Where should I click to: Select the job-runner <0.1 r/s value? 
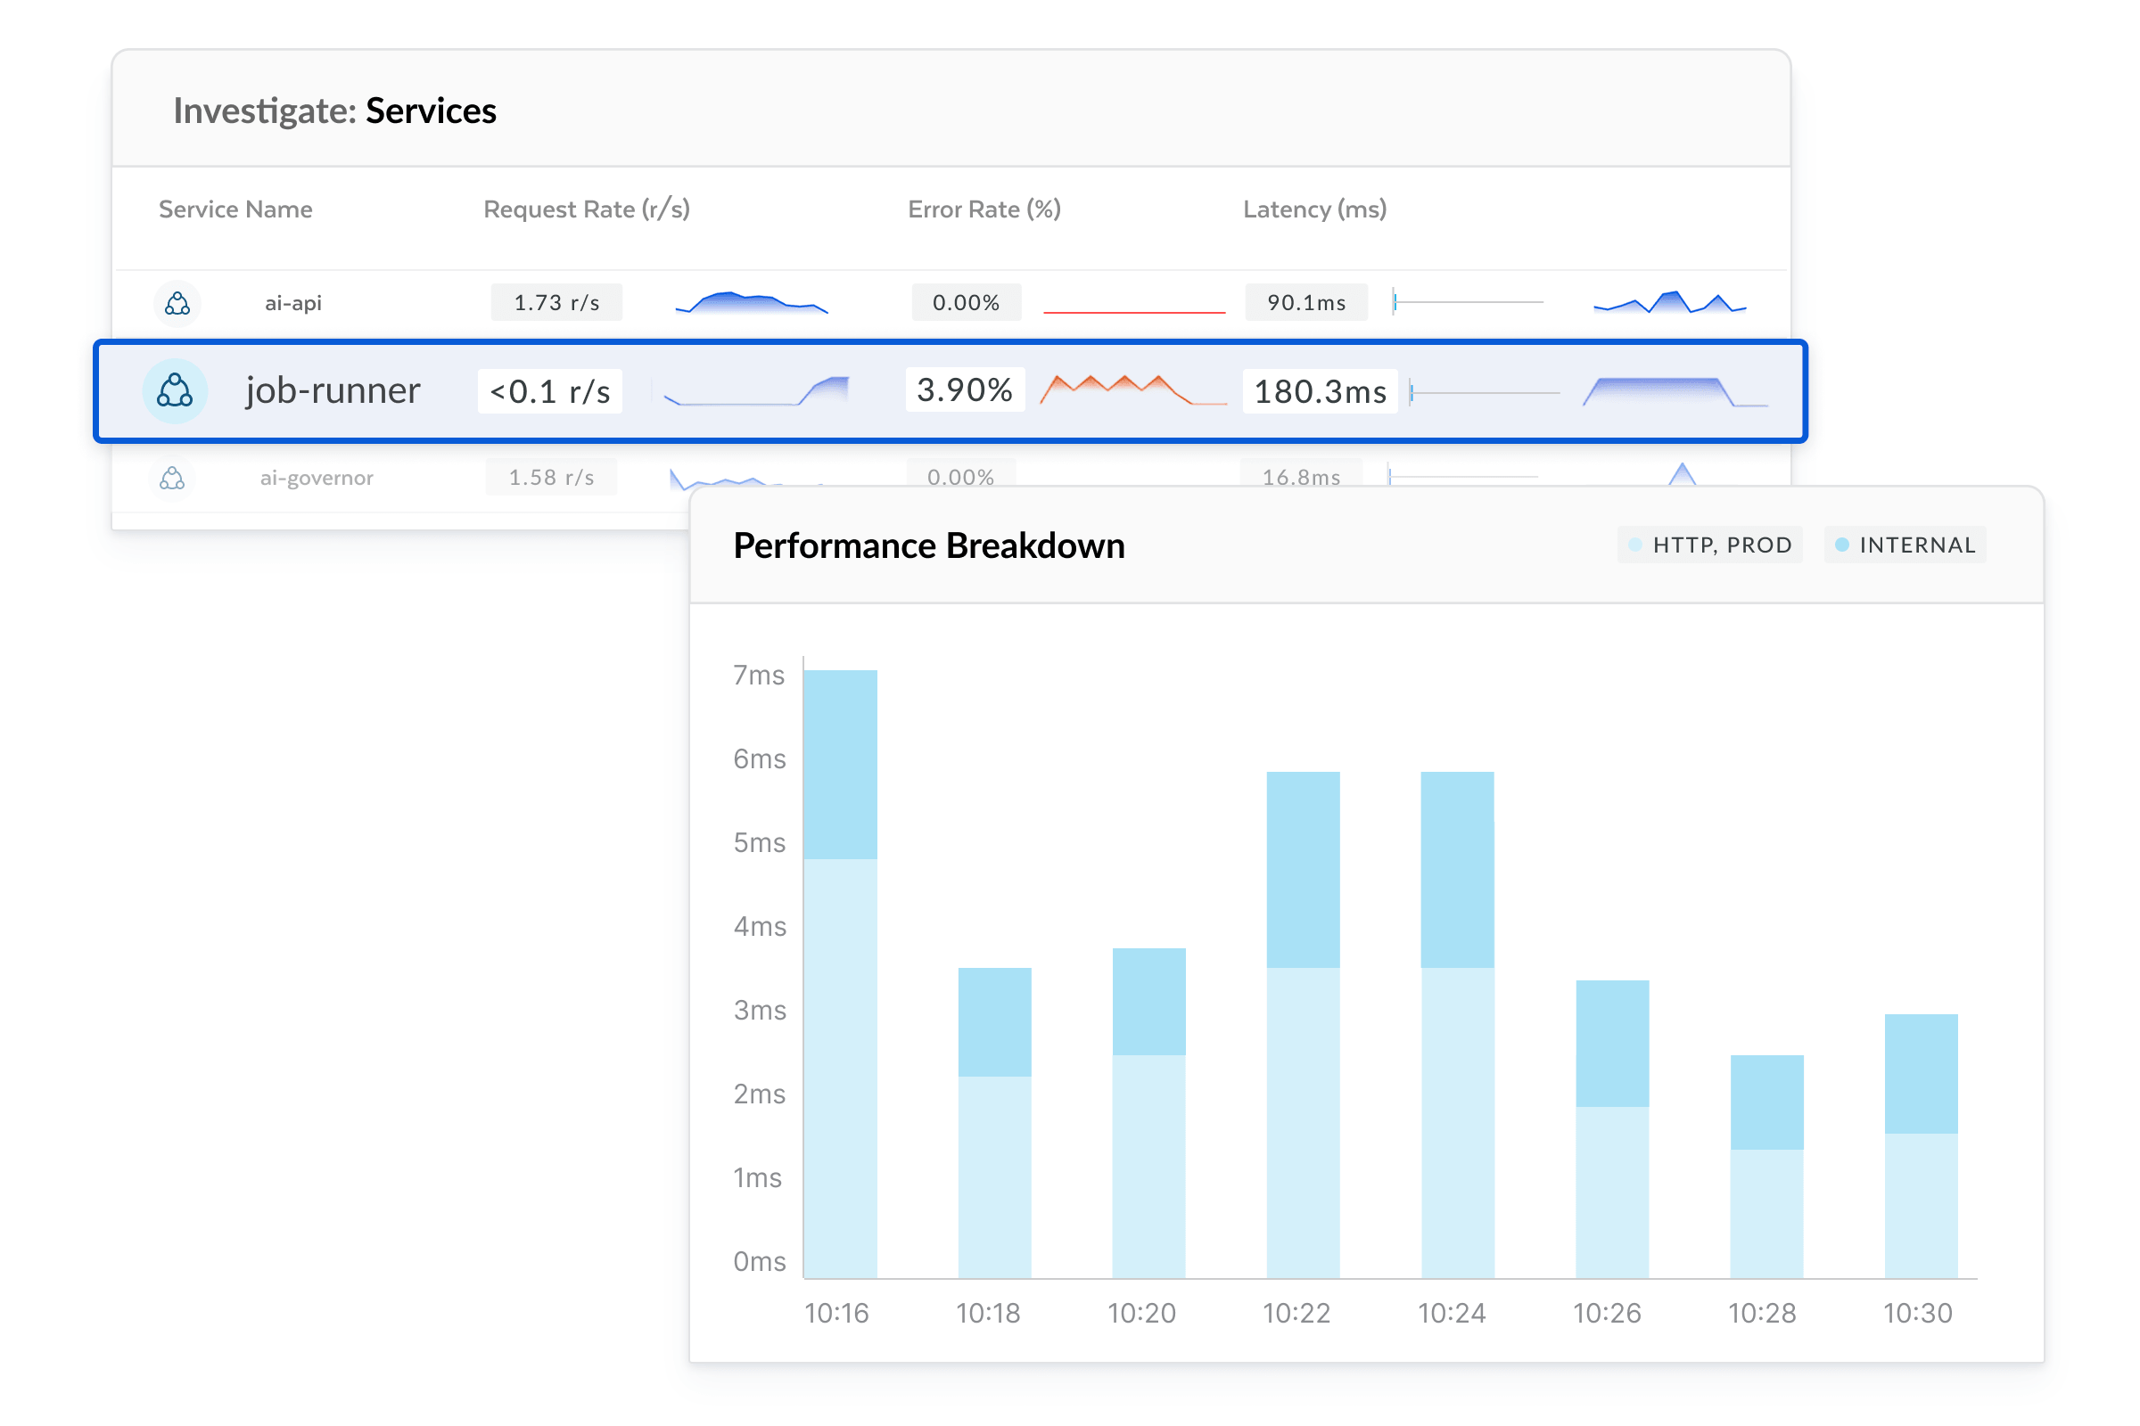(550, 391)
